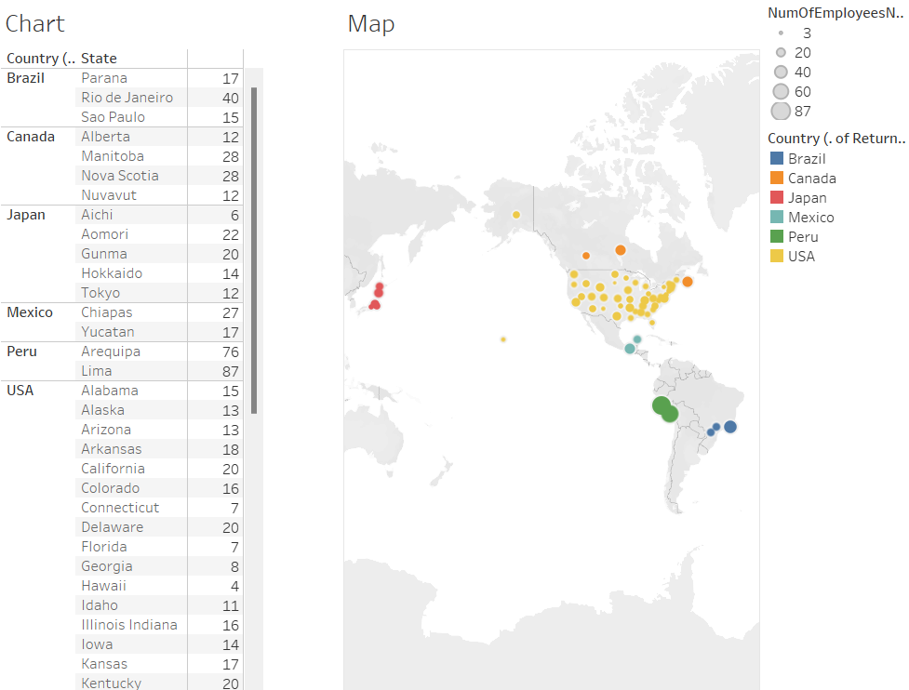Select the 'Nuvavut' state cell
The height and width of the screenshot is (690, 909).
tap(131, 195)
